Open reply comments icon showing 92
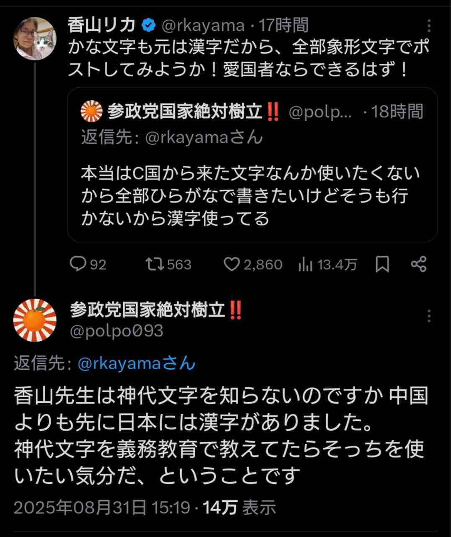 coord(78,264)
